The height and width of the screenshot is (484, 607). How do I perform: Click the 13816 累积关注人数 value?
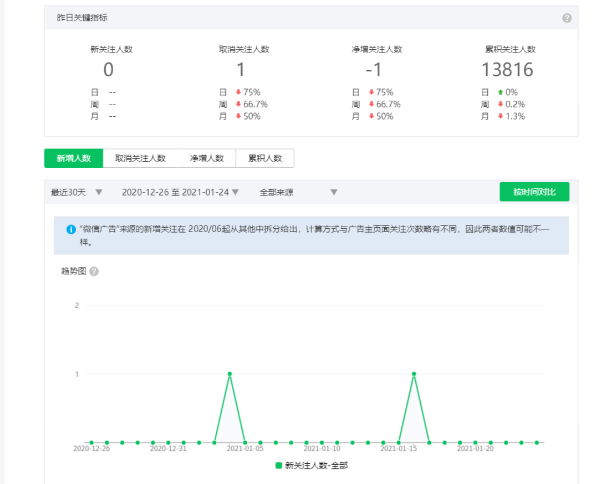(x=507, y=70)
